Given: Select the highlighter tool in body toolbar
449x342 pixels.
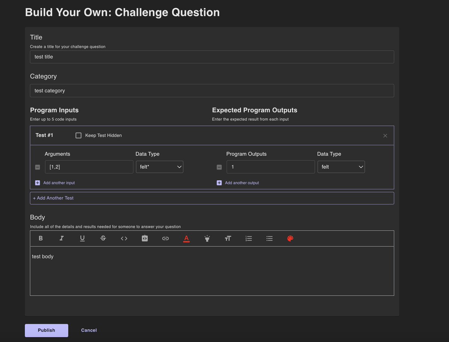Looking at the screenshot, I should (x=207, y=238).
